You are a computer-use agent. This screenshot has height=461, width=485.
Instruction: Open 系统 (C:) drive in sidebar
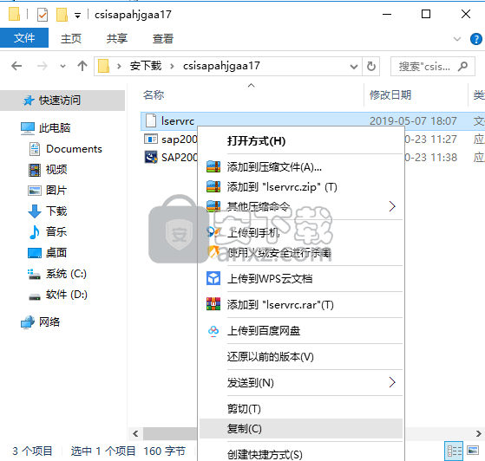pyautogui.click(x=66, y=274)
